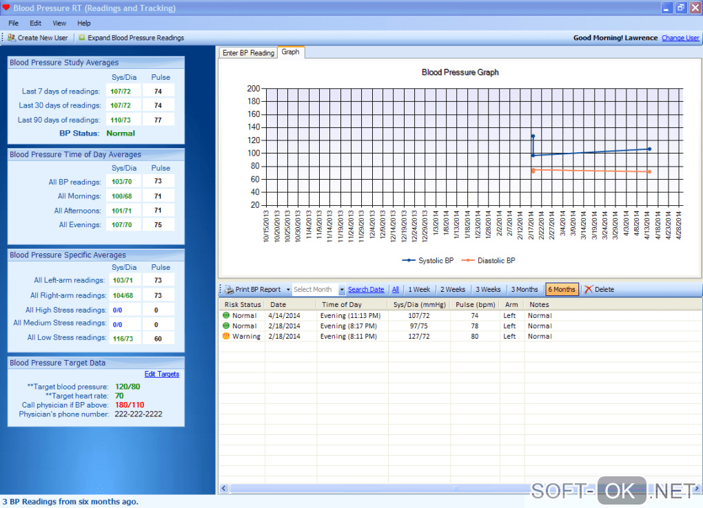703x508 pixels.
Task: Click the red X Delete icon
Action: pos(588,290)
